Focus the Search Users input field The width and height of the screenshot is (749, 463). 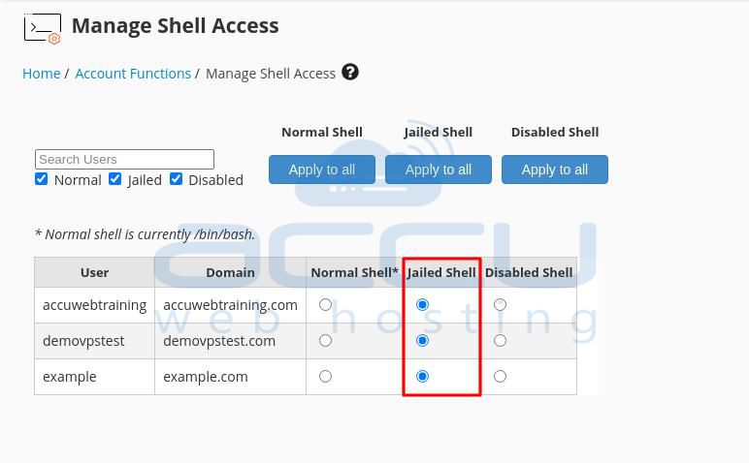pyautogui.click(x=124, y=159)
